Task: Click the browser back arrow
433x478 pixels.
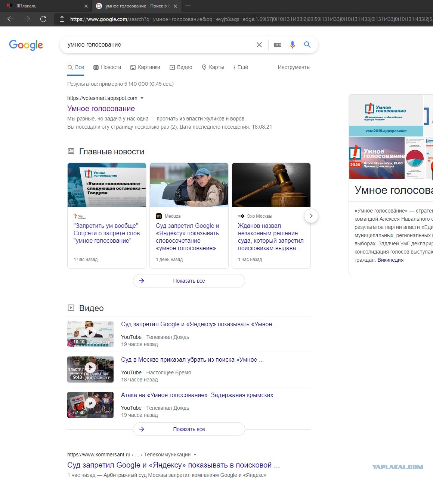Action: coord(10,19)
